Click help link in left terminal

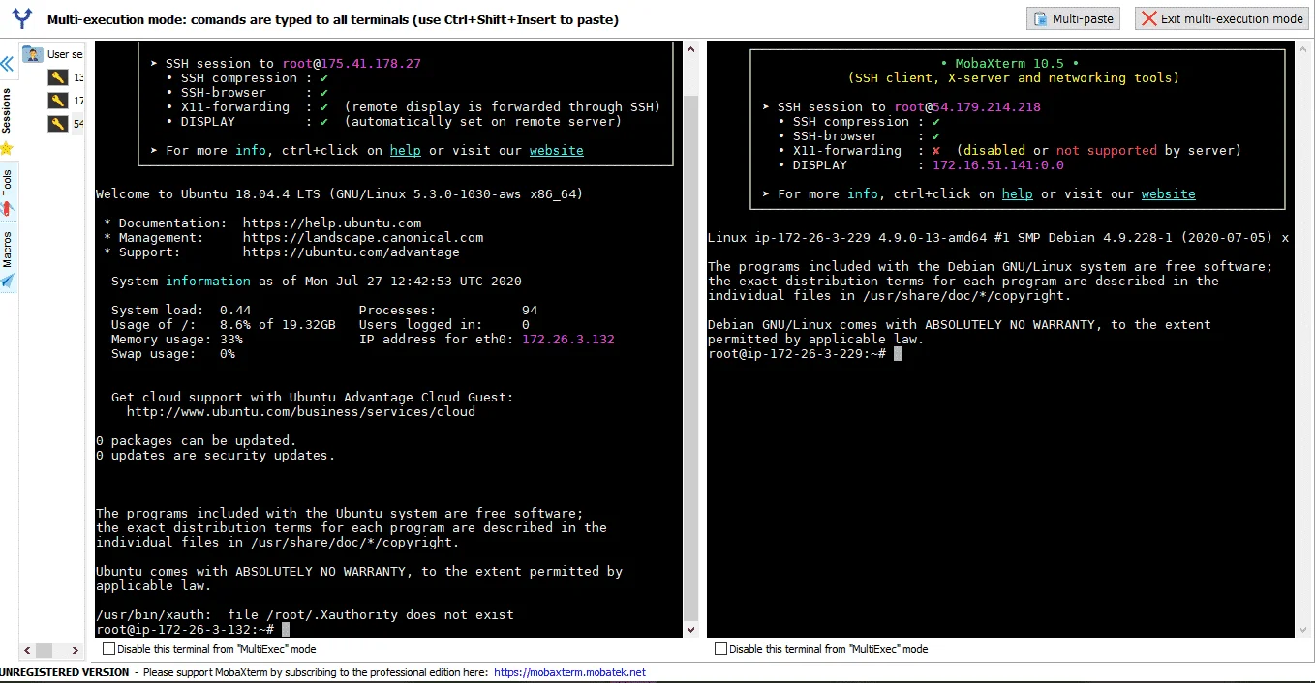(x=406, y=151)
